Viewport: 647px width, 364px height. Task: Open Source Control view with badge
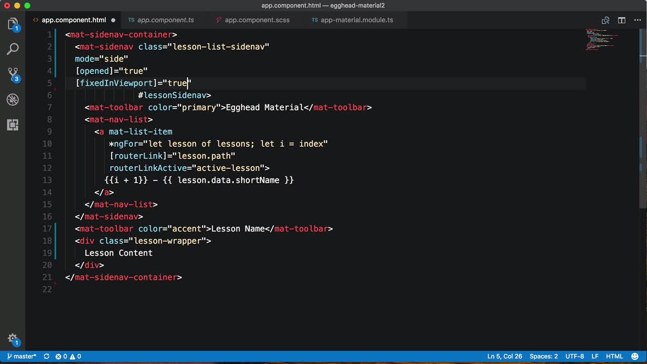point(13,74)
